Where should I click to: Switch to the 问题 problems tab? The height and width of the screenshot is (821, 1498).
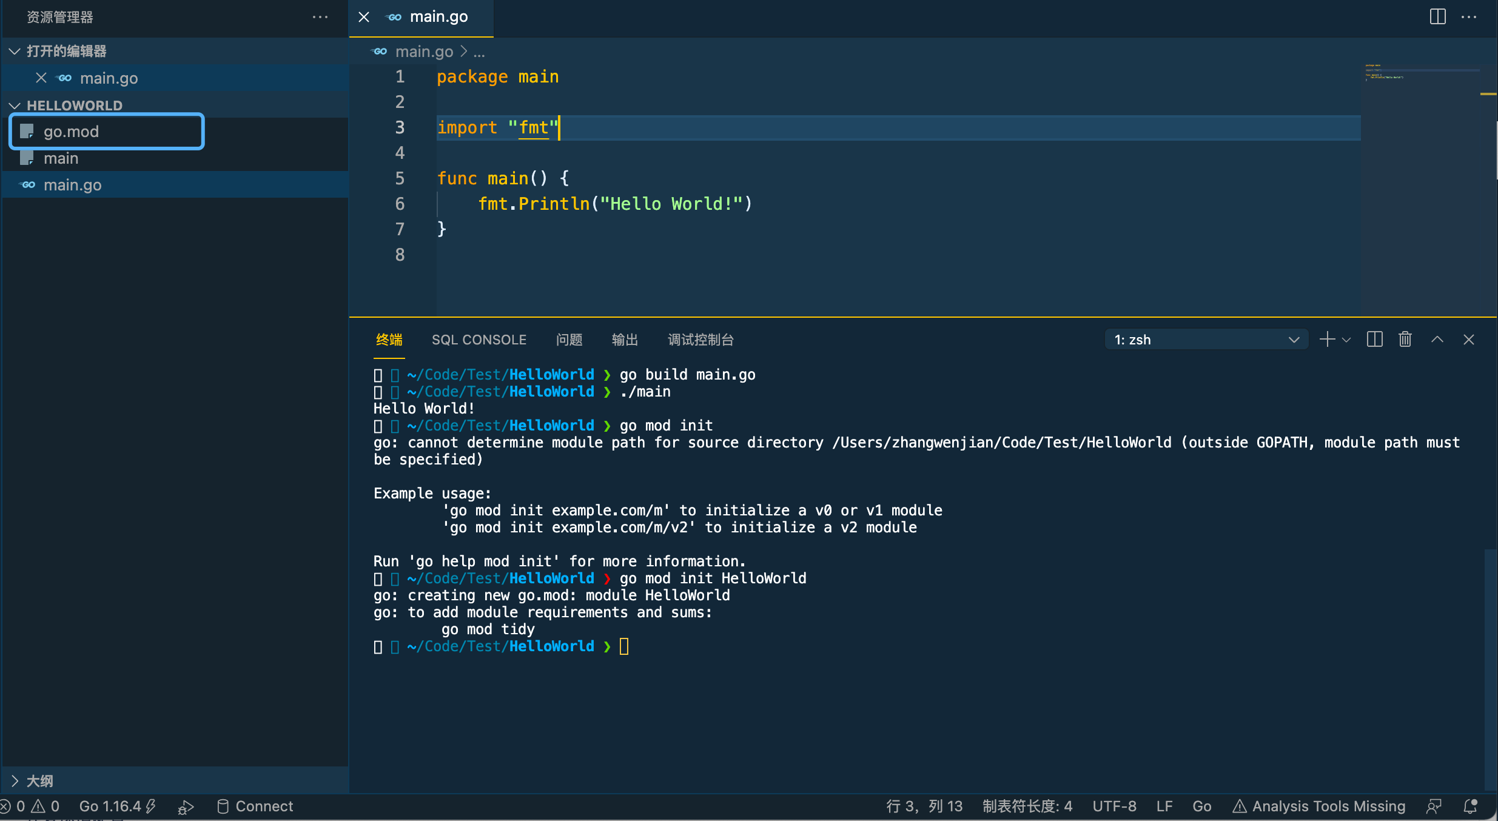[x=569, y=340]
